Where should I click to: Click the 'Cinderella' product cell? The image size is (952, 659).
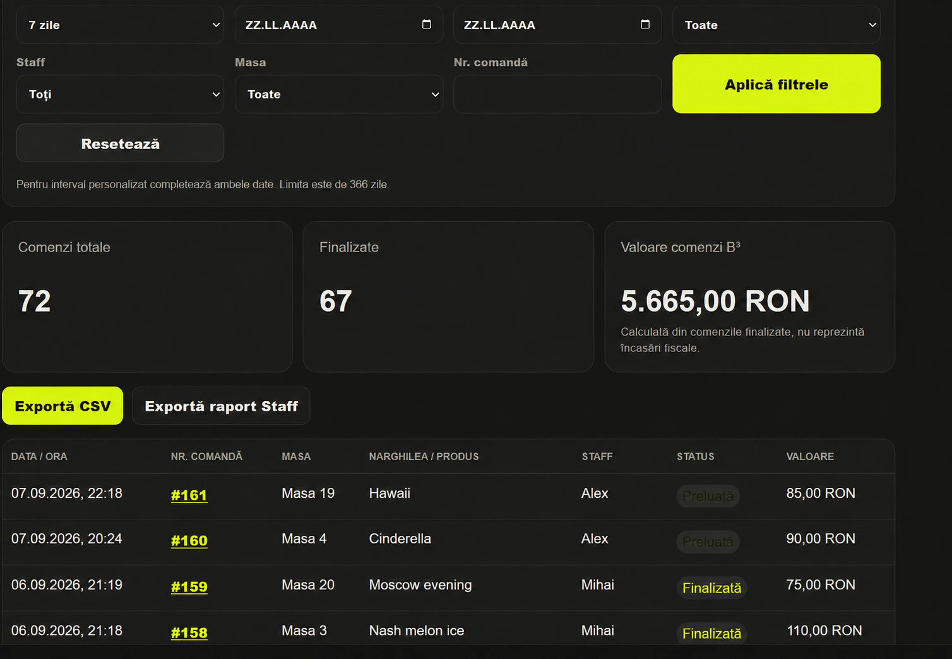pos(400,539)
